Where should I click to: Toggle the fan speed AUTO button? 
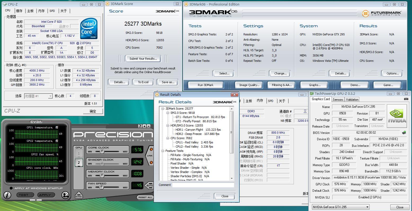[x=150, y=185]
